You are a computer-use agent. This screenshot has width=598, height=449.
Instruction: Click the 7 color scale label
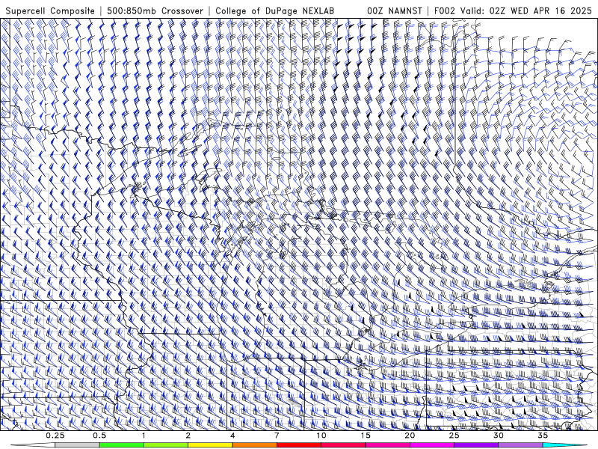277,436
